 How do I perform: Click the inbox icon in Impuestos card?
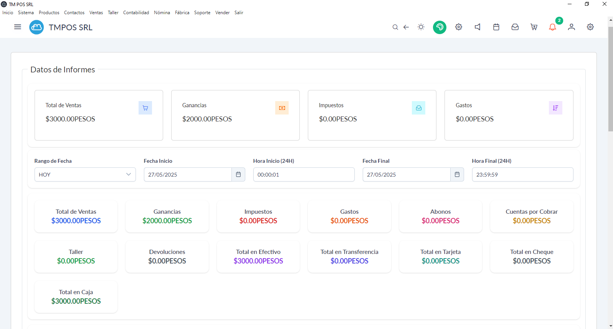418,108
